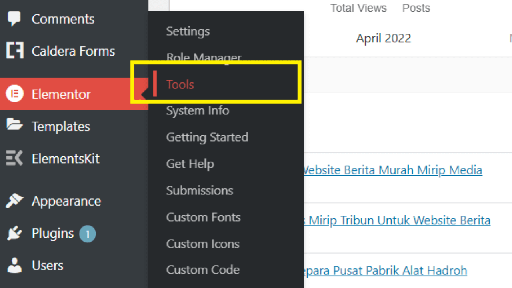Open the Submissions submenu item
512x288 pixels.
[200, 190]
